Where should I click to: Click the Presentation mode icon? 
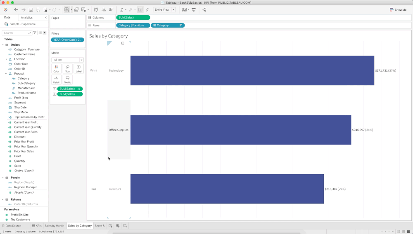(194, 10)
